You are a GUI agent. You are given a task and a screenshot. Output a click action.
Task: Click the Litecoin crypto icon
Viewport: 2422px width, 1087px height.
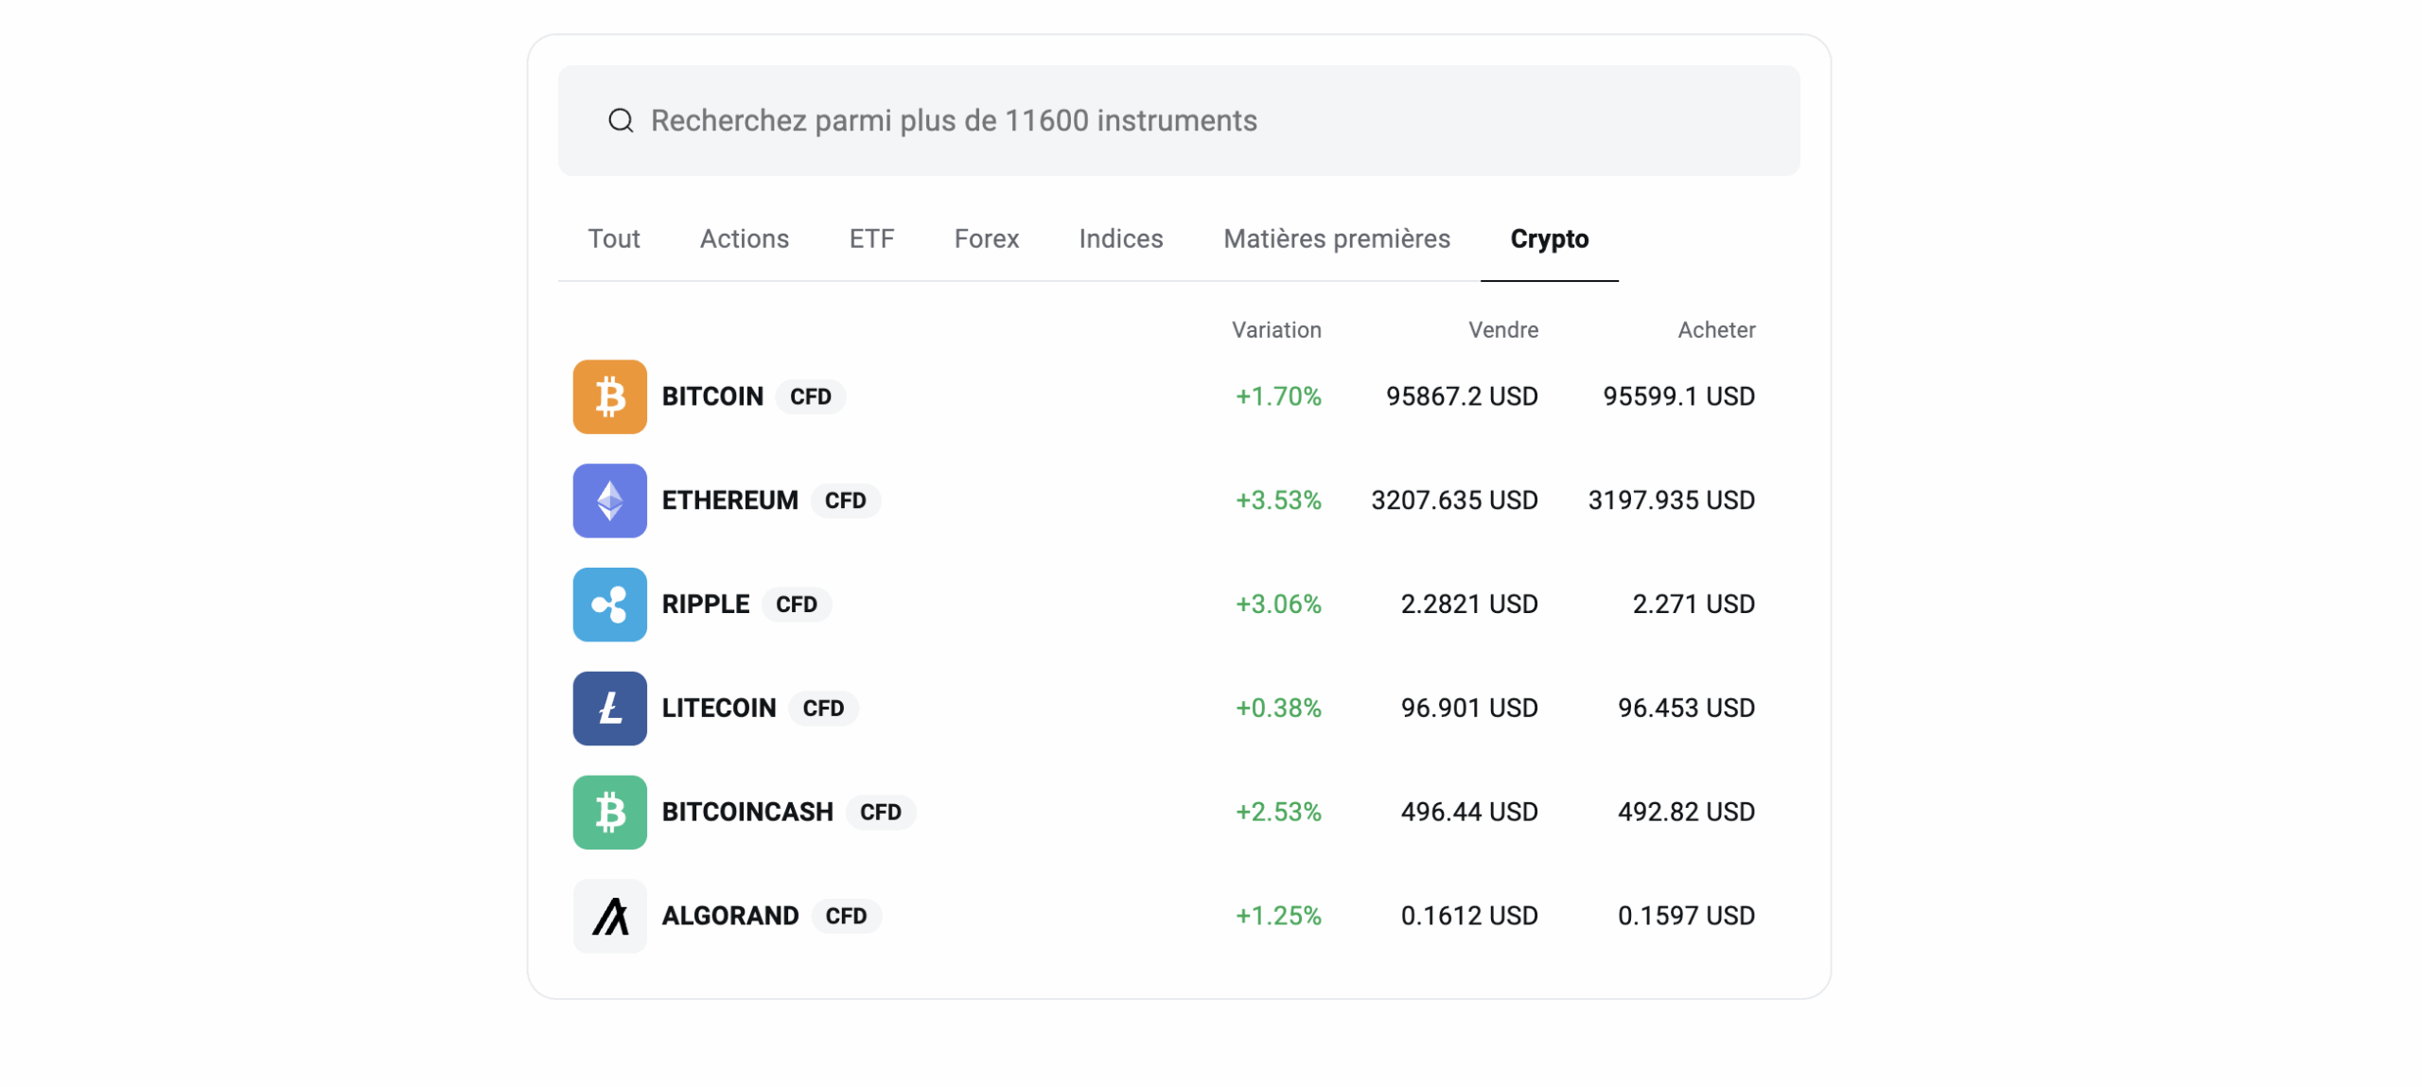click(x=609, y=708)
